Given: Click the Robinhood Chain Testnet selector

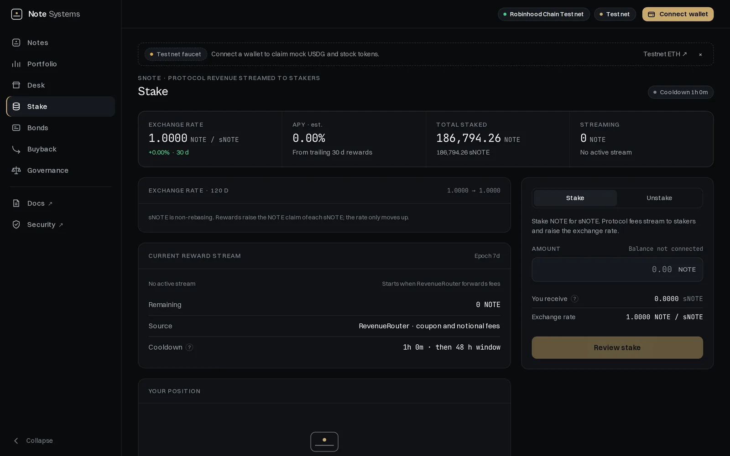Looking at the screenshot, I should tap(544, 14).
